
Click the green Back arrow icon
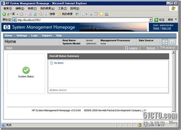click(x=4, y=14)
